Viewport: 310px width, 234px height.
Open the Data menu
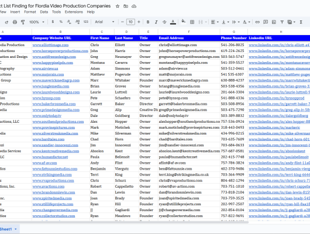pyautogui.click(x=44, y=12)
